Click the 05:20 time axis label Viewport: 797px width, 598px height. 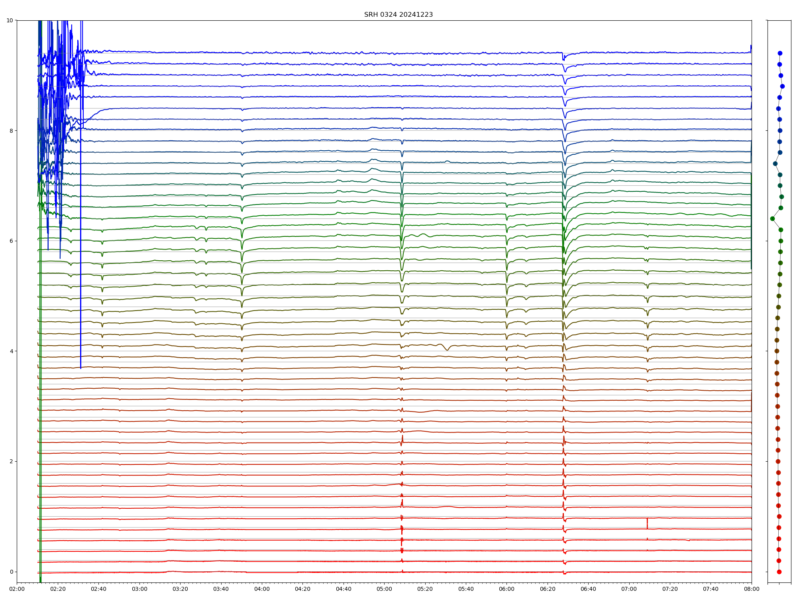pyautogui.click(x=425, y=589)
